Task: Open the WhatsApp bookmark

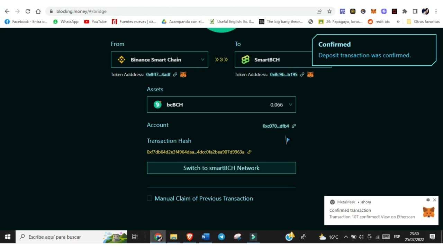Action: click(x=66, y=21)
